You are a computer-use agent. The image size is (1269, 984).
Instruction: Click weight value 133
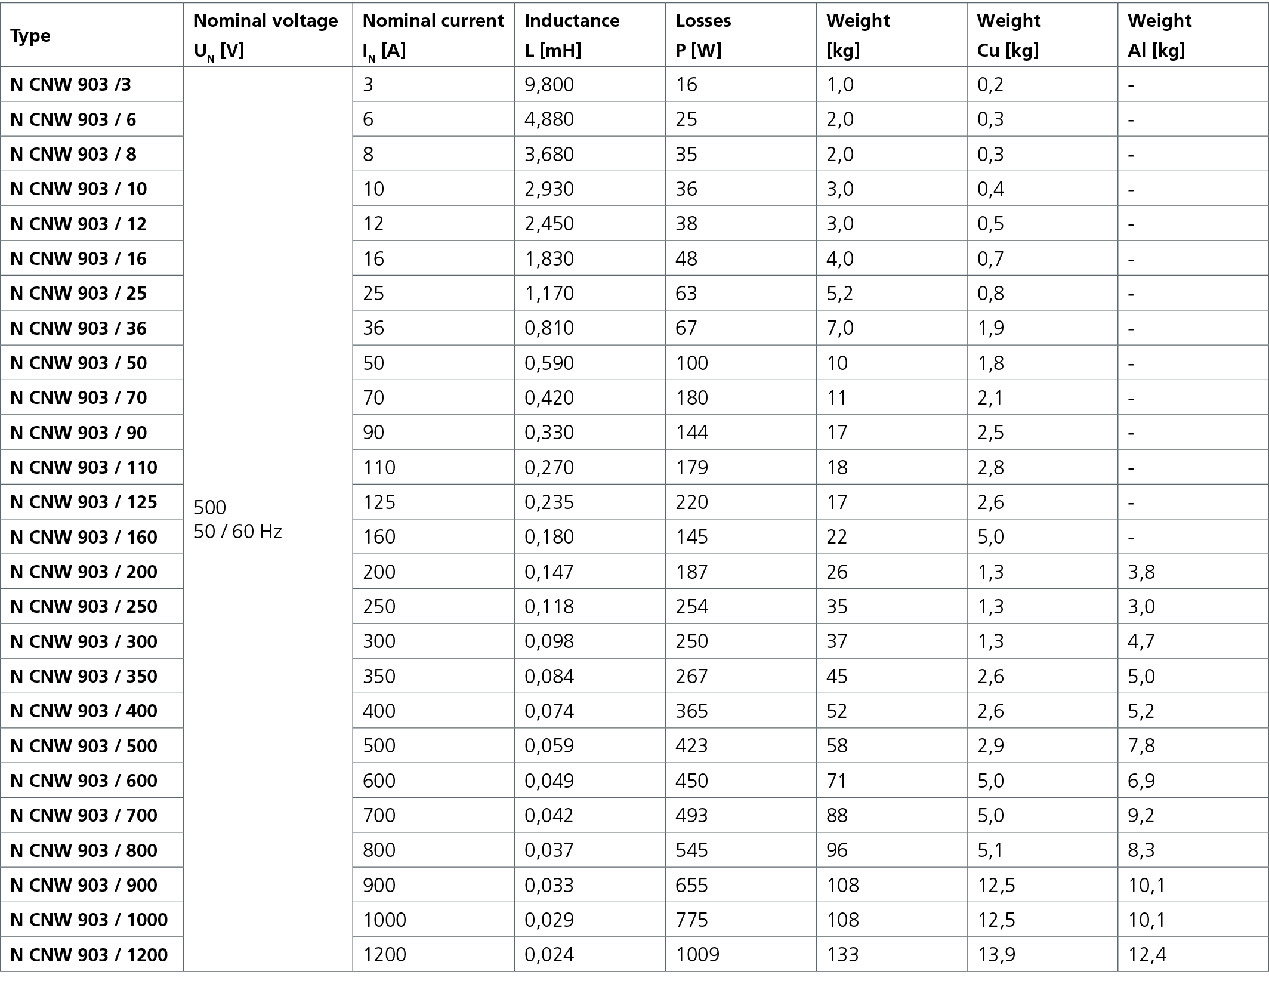pyautogui.click(x=842, y=955)
